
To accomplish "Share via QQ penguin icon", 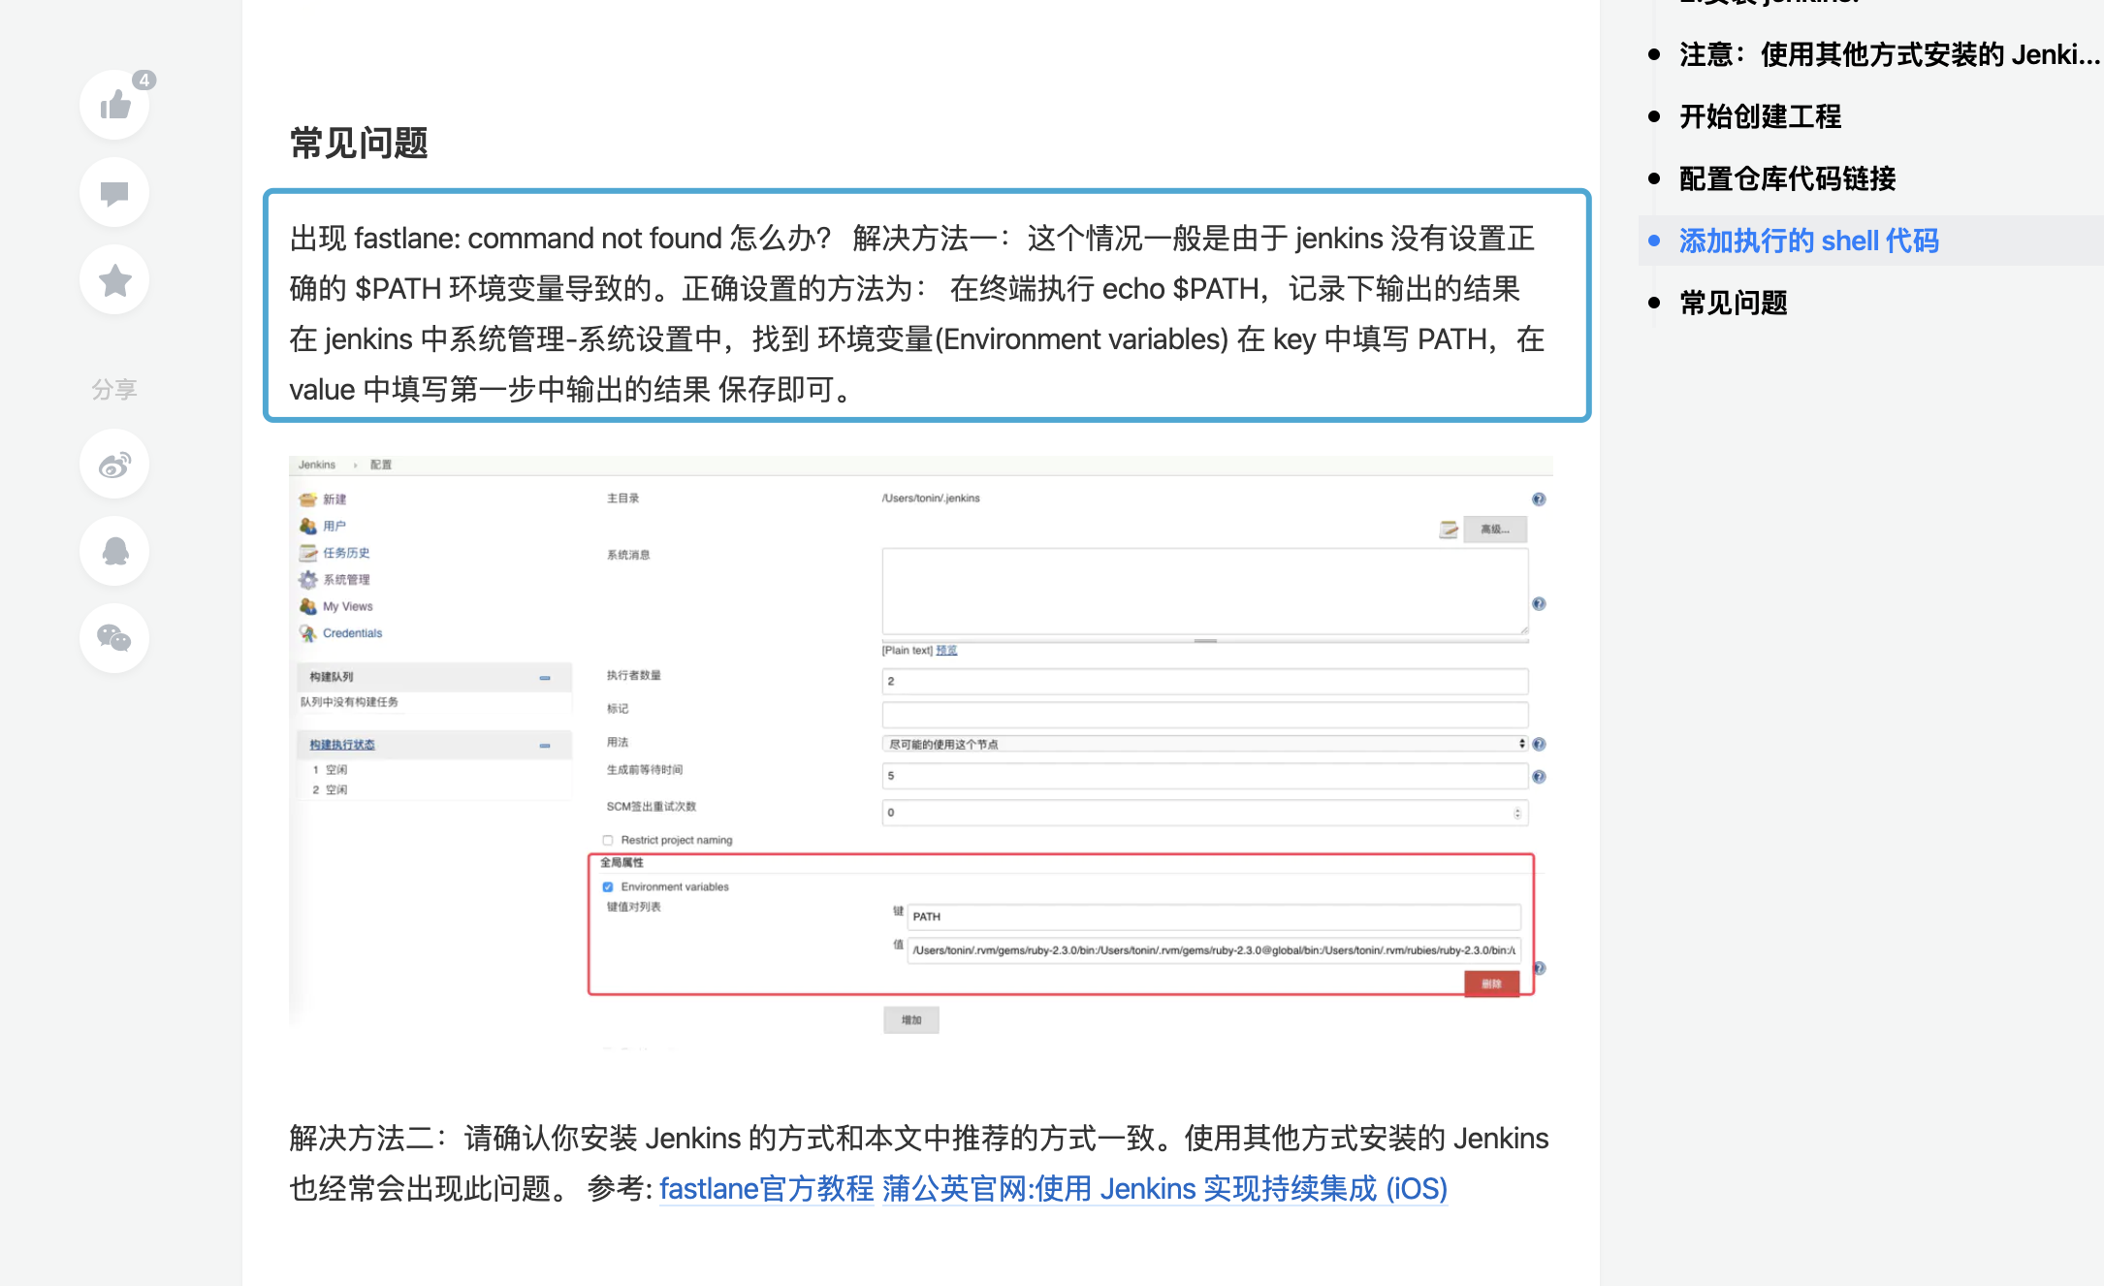I will click(114, 551).
